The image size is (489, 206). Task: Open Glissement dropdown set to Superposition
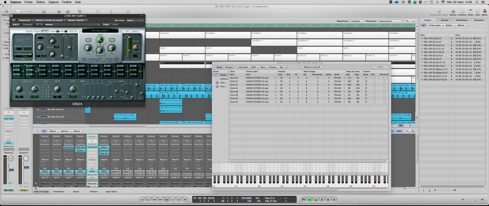(391, 21)
